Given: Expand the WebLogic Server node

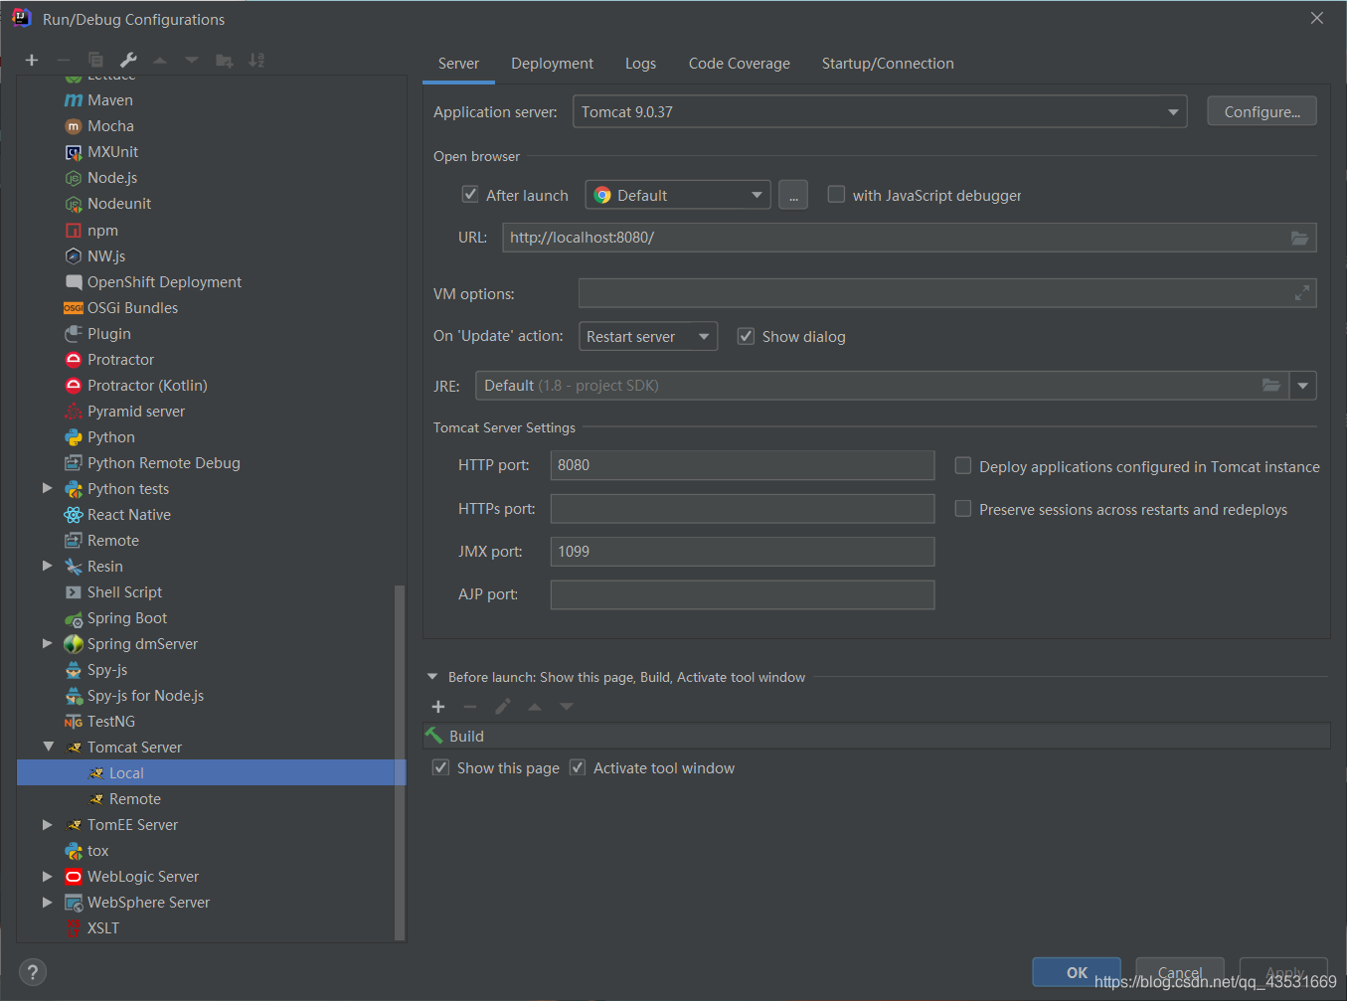Looking at the screenshot, I should [x=47, y=876].
